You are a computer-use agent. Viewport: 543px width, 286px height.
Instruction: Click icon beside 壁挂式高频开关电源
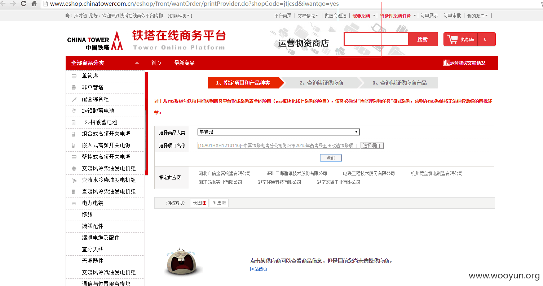tap(74, 157)
